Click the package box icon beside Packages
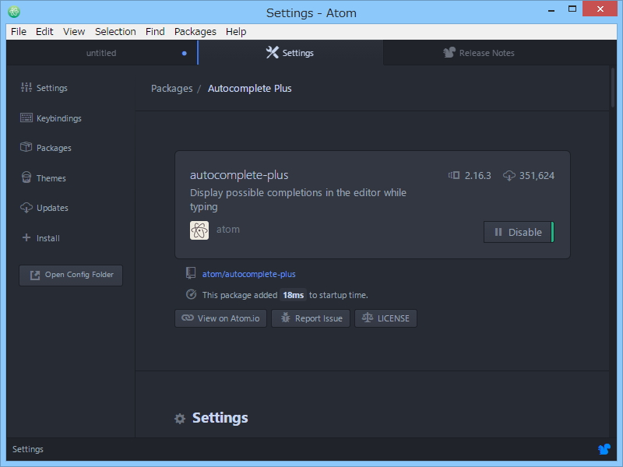Screen dimensions: 623x467 tap(26, 147)
